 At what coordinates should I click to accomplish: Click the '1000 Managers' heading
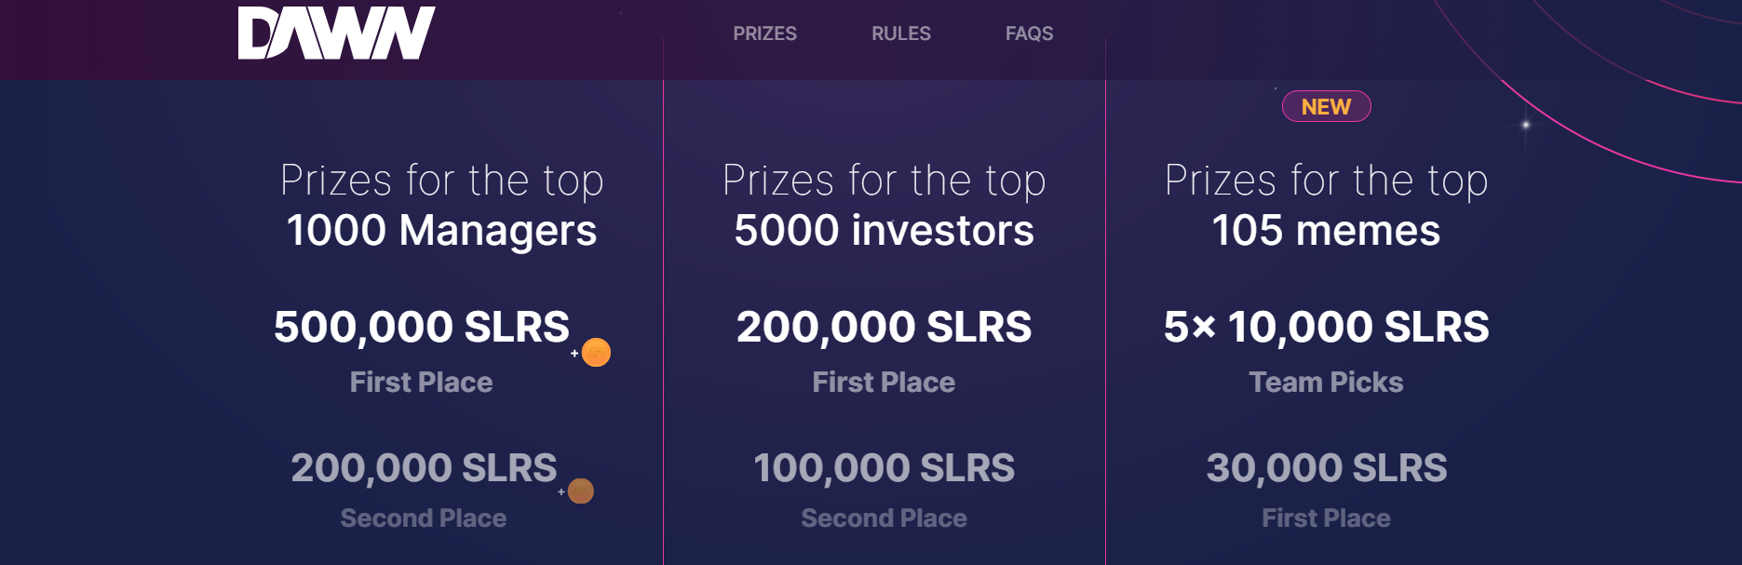[x=441, y=231]
